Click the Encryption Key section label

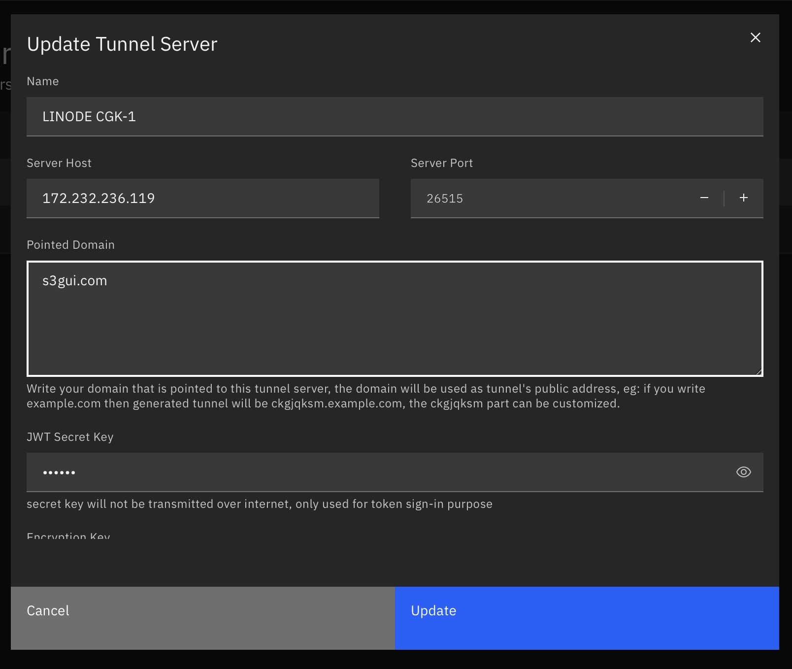tap(68, 537)
